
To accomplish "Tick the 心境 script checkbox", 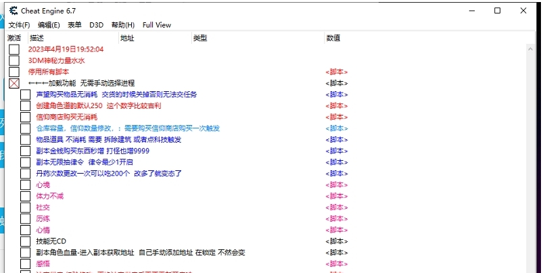I will (25, 184).
